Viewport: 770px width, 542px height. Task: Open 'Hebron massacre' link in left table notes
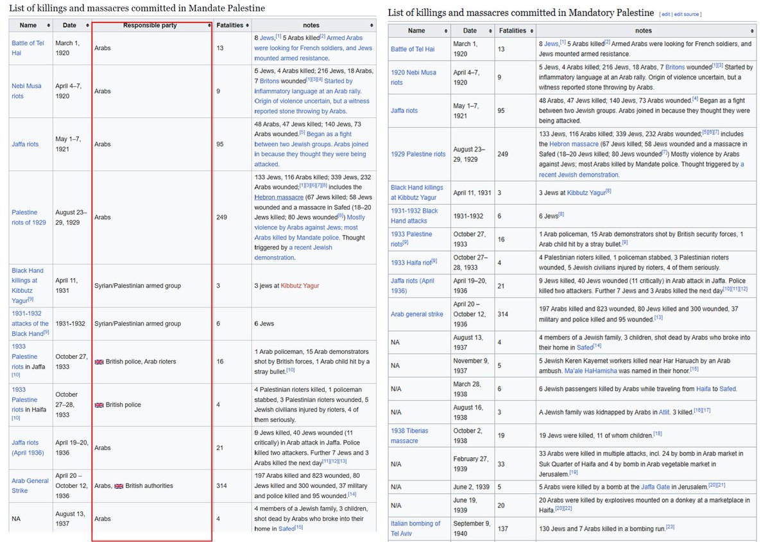(x=278, y=197)
